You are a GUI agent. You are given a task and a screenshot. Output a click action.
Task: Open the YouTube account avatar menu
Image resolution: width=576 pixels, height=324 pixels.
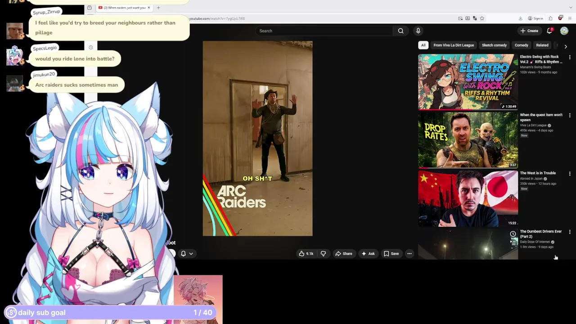(564, 31)
